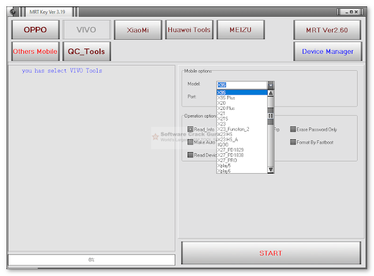Open the XiaoMi tools section

[138, 30]
